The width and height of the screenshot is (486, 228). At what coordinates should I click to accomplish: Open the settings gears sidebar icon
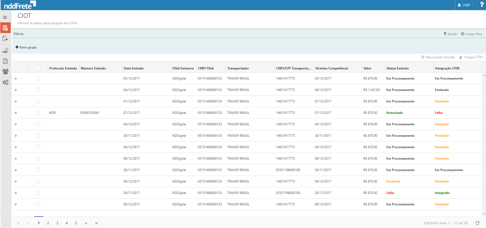tap(5, 82)
